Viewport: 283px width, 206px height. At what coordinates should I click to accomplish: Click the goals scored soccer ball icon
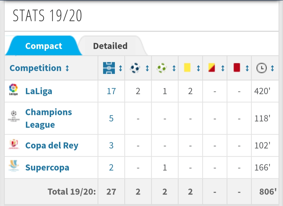pyautogui.click(x=135, y=68)
